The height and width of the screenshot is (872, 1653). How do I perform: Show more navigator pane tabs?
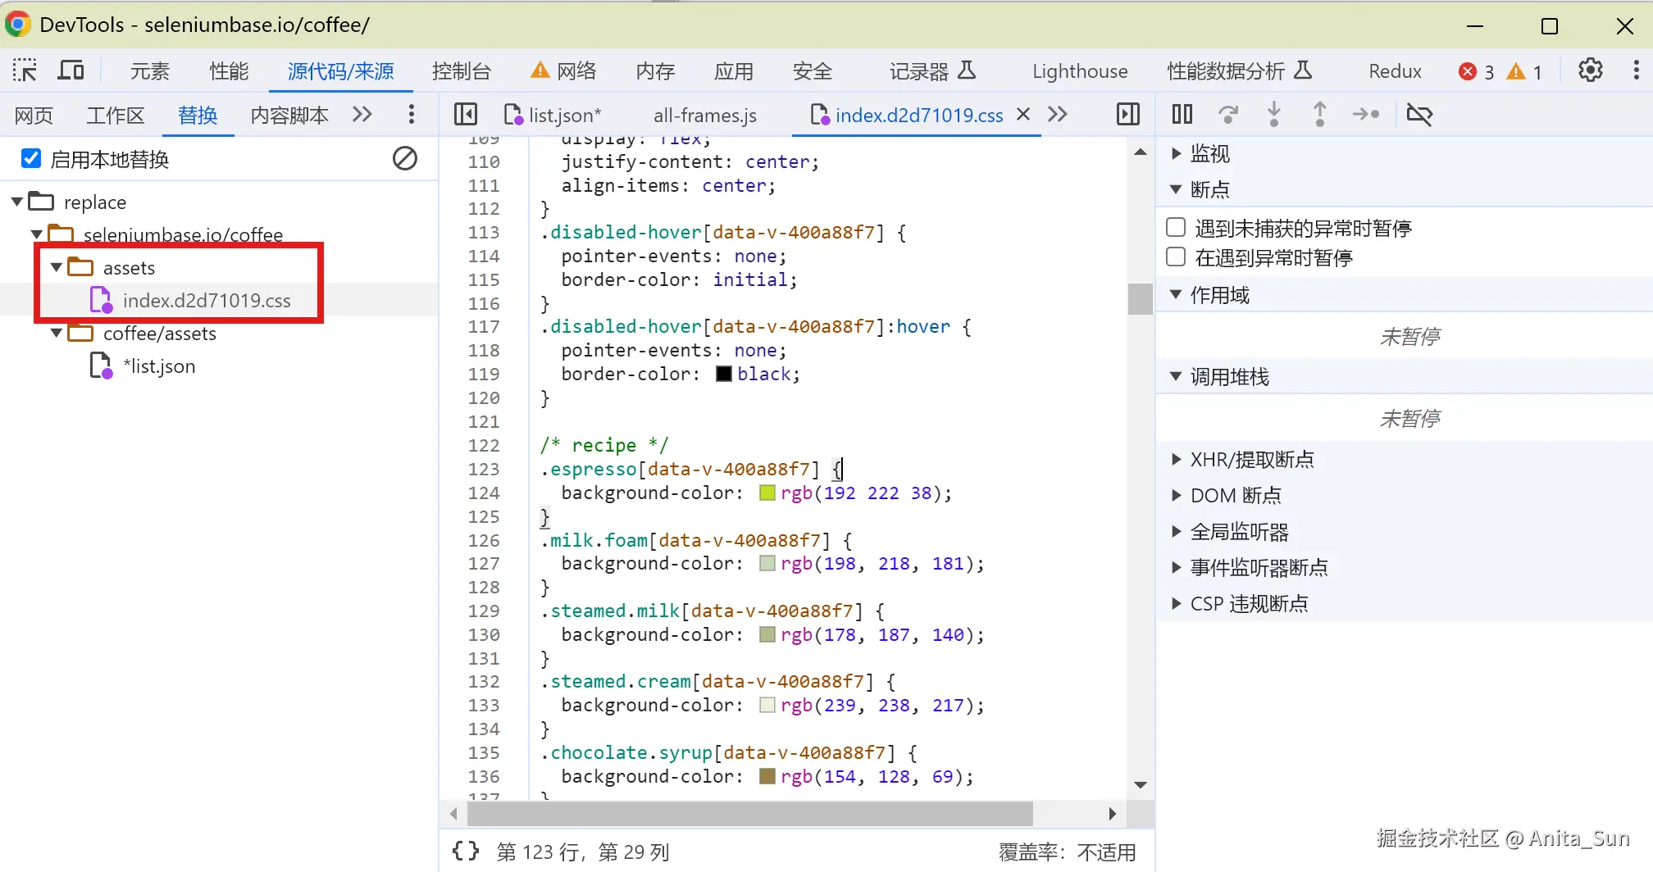[362, 114]
